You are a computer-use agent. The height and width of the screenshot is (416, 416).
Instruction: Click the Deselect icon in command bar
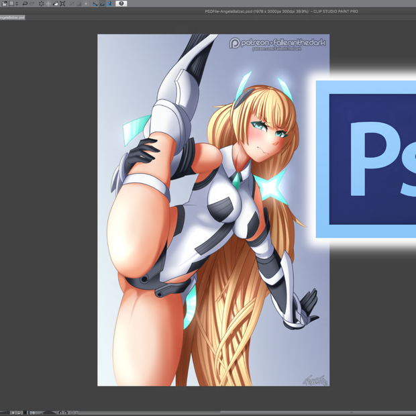[x=72, y=3]
